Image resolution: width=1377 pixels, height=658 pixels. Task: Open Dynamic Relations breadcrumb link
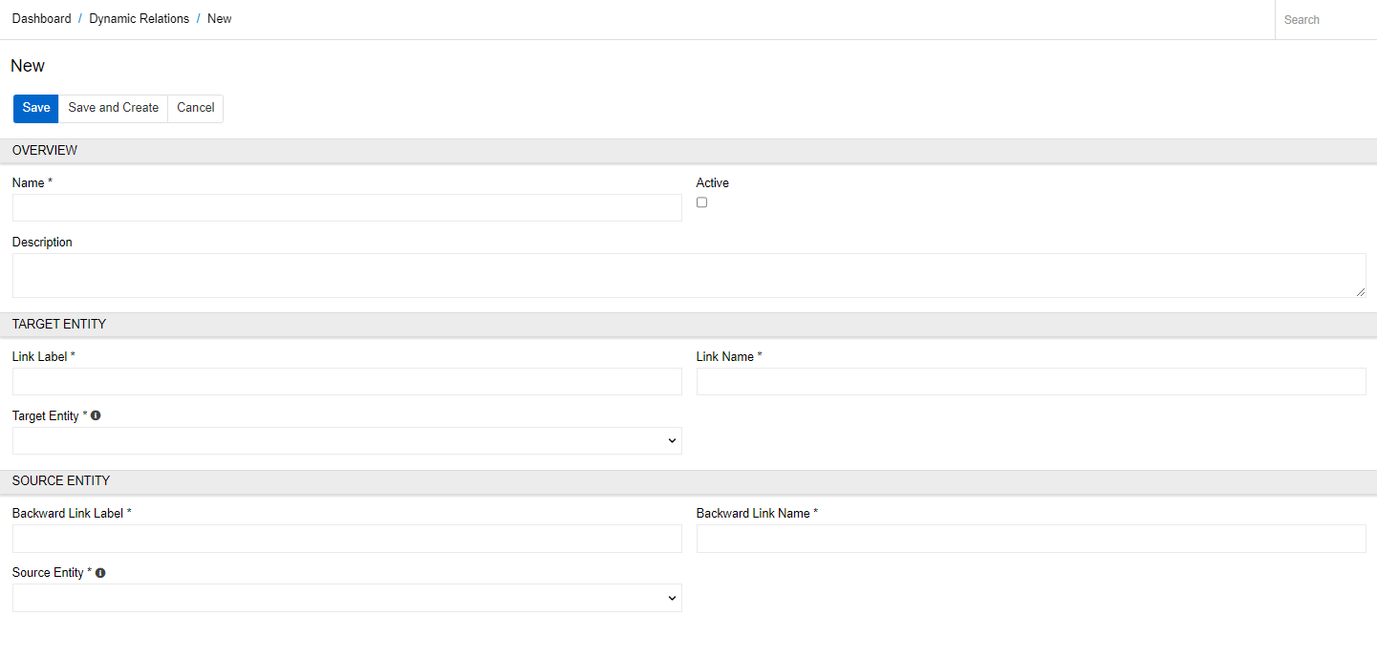[x=140, y=19]
